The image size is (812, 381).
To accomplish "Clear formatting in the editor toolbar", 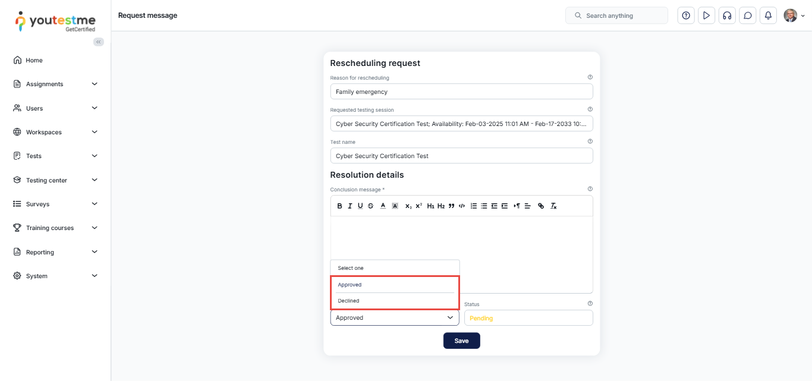I will [x=553, y=206].
